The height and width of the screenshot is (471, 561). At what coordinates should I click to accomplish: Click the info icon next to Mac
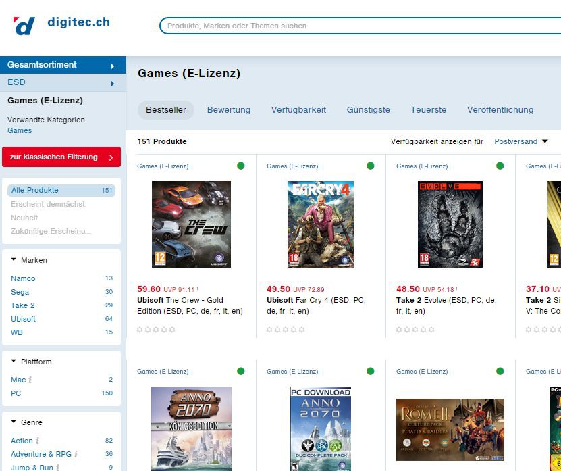(30, 380)
